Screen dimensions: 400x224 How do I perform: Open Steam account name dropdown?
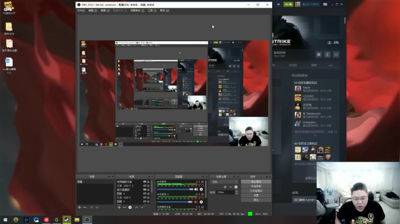(x=311, y=4)
